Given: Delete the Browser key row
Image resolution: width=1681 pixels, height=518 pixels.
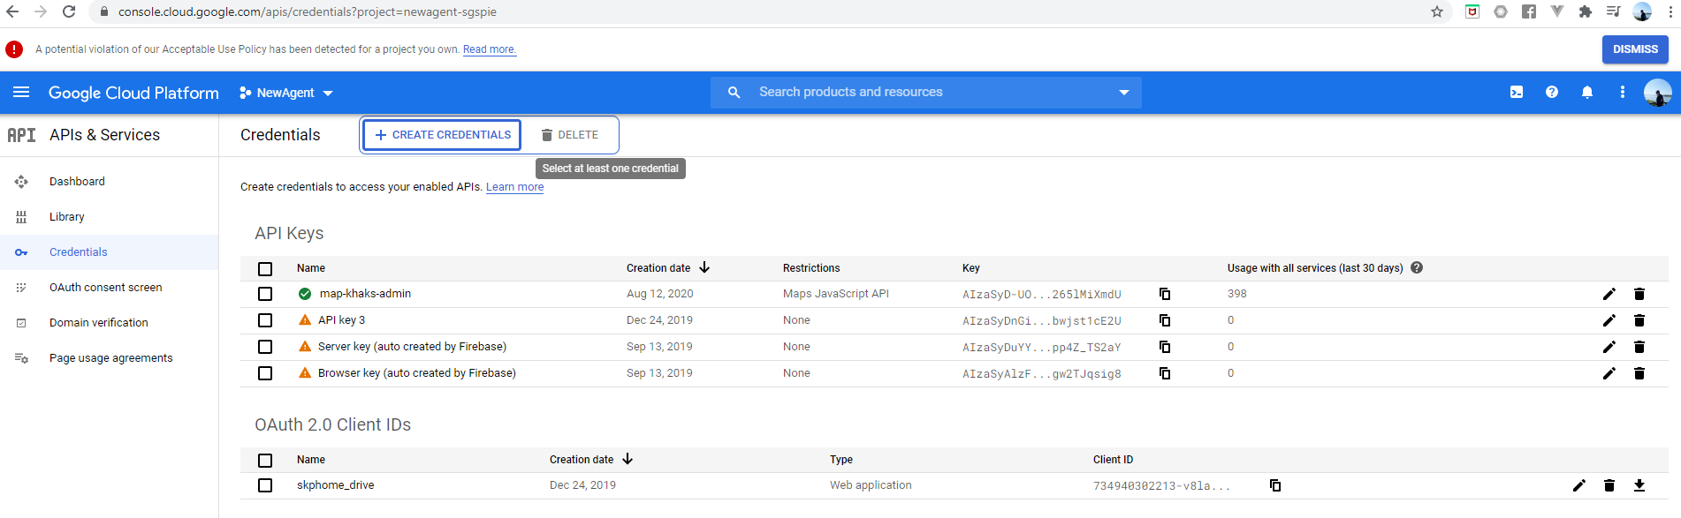Looking at the screenshot, I should (x=1639, y=373).
